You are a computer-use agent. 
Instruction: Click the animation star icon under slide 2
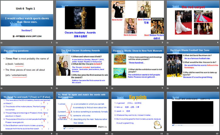click(x=57, y=43)
